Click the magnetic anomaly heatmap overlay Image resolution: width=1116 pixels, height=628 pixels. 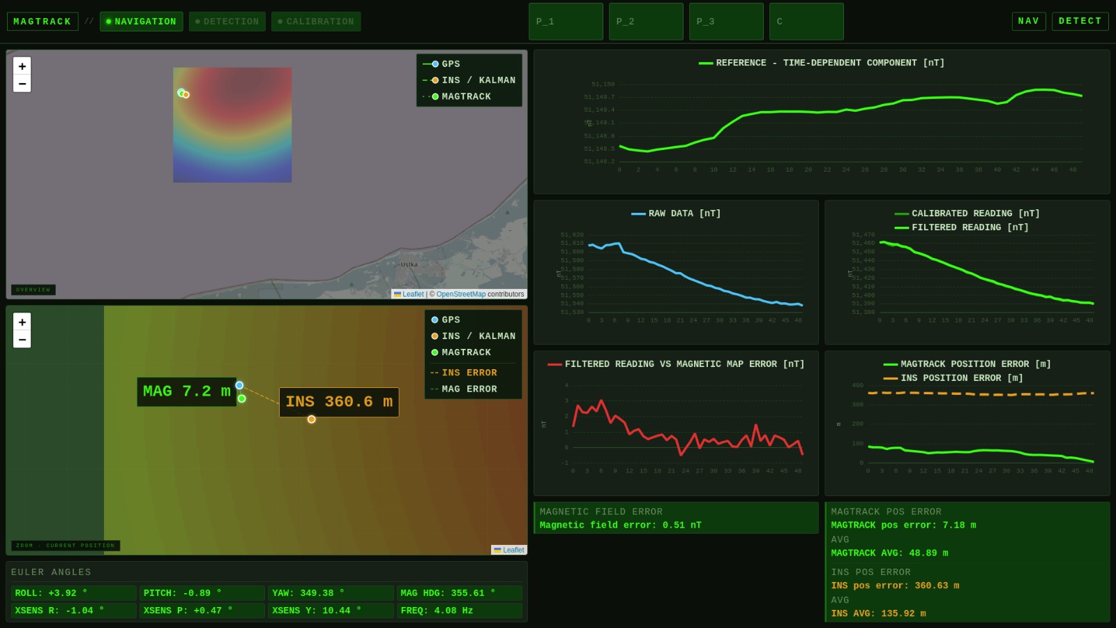point(232,125)
